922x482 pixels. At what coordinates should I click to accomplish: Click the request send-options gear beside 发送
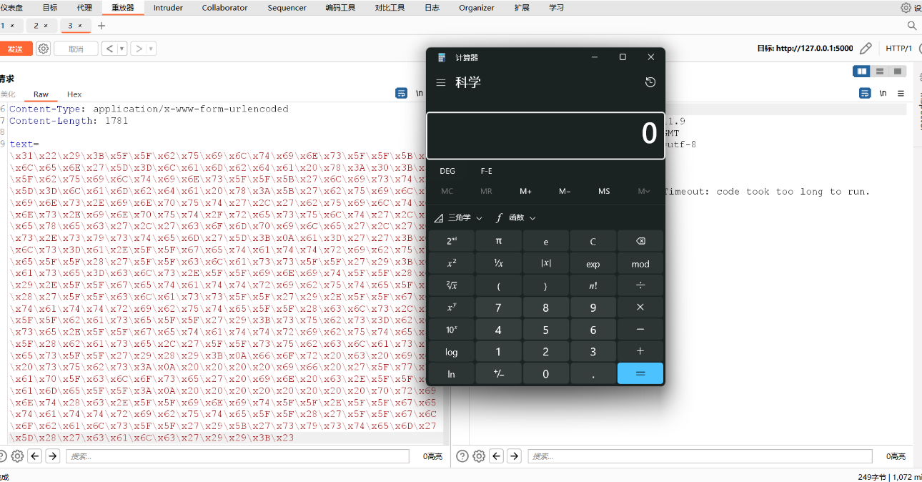[x=44, y=49]
